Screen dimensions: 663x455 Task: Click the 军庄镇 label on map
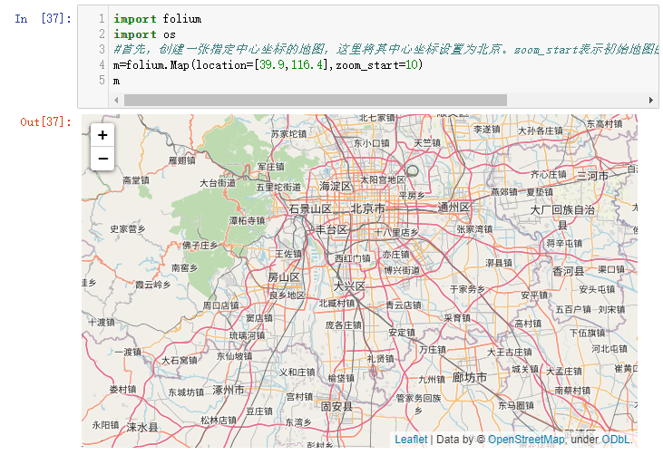pos(270,167)
